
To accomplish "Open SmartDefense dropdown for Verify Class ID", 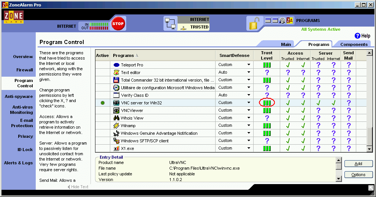I will coord(249,95).
